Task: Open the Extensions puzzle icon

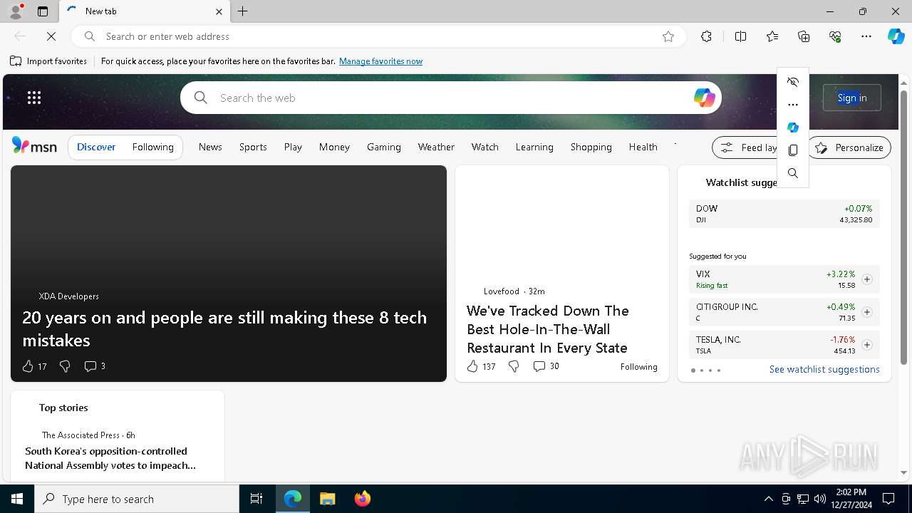Action: click(x=706, y=36)
